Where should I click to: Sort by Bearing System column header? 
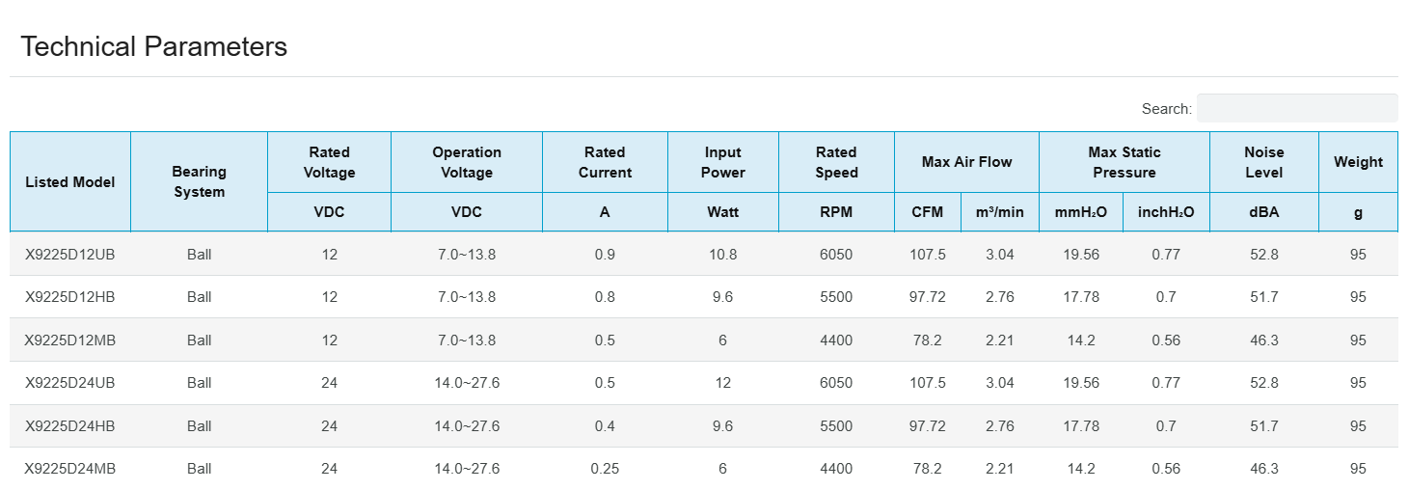coord(199,181)
